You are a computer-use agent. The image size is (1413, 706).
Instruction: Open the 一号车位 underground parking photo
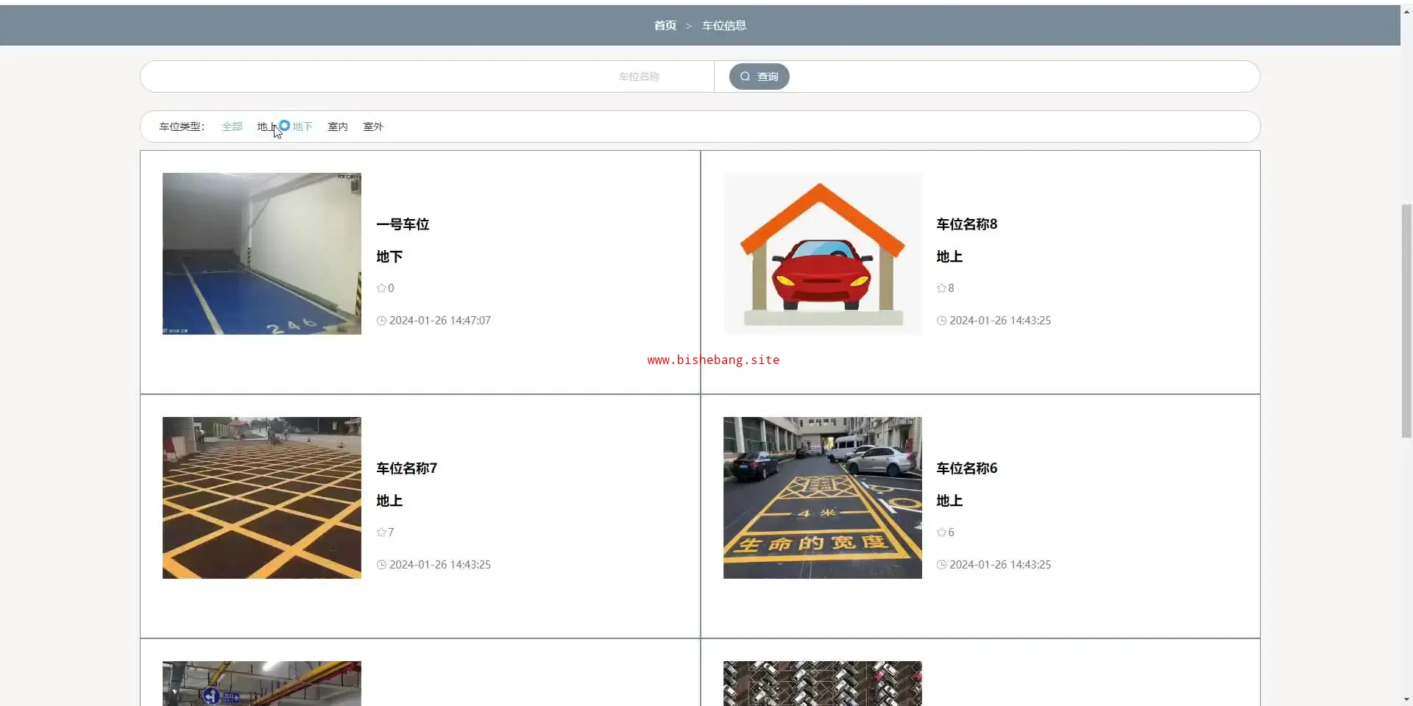[261, 254]
